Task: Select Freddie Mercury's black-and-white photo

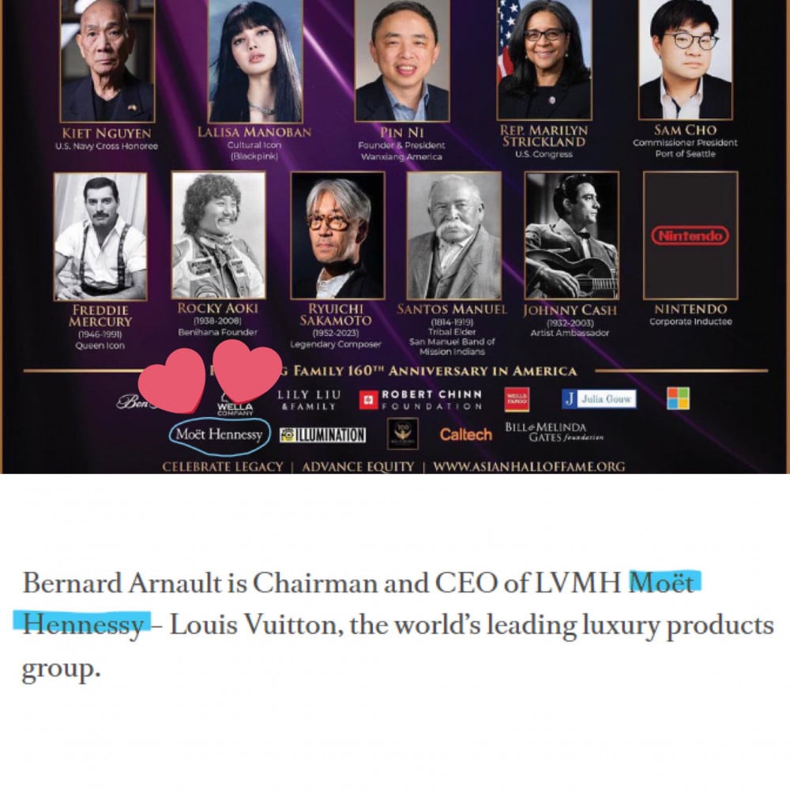Action: coord(100,236)
